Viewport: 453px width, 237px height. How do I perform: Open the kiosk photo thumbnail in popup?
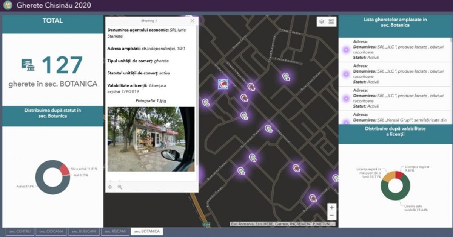pyautogui.click(x=151, y=139)
